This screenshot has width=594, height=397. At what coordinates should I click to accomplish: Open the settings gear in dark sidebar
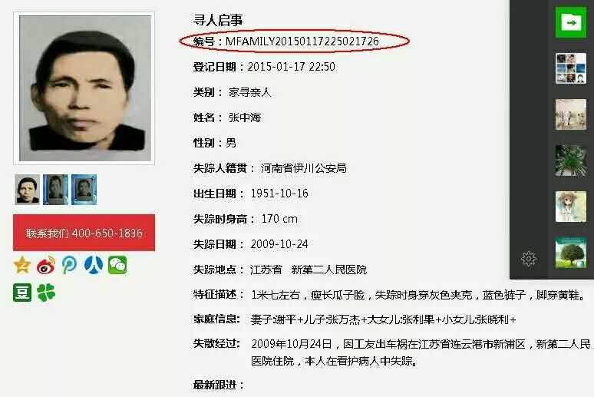point(529,260)
